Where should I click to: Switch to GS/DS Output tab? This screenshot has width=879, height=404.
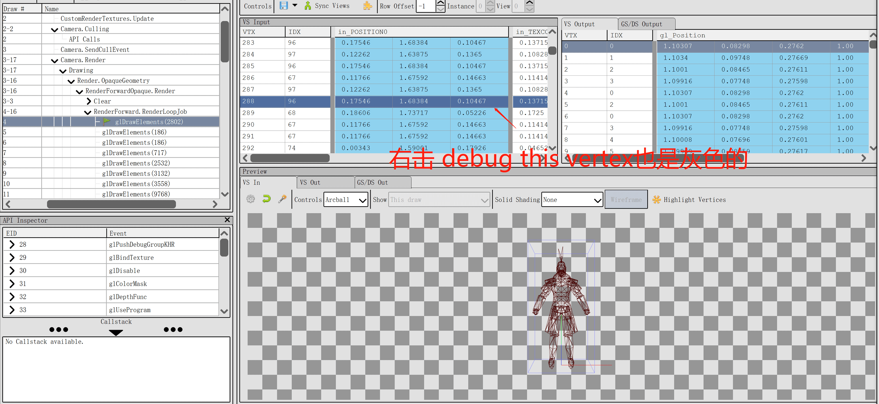641,24
